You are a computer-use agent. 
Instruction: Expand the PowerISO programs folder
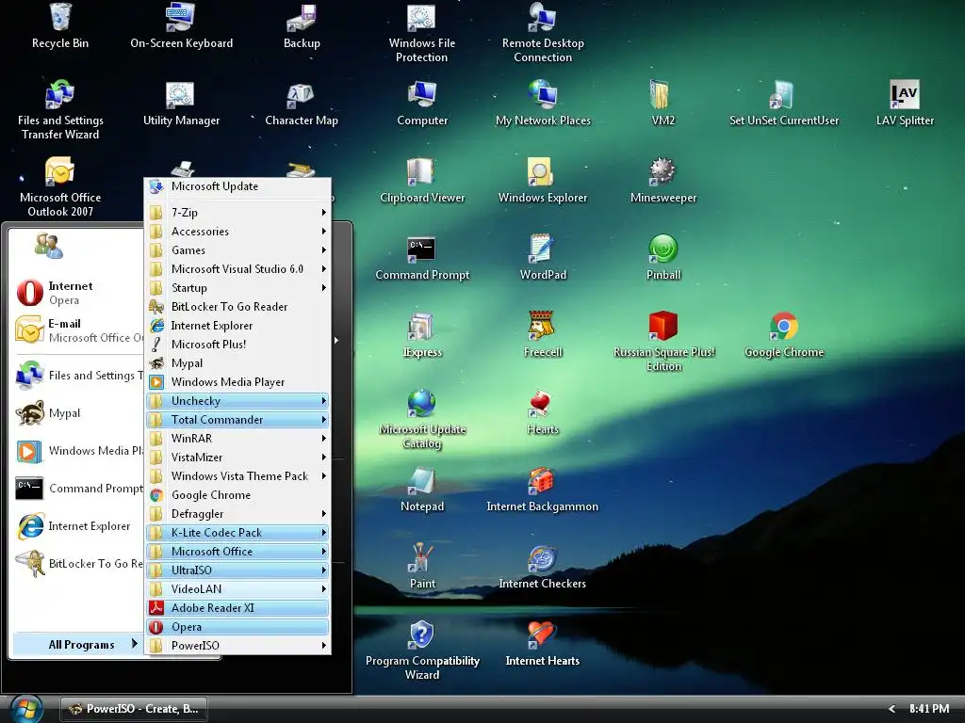point(237,646)
